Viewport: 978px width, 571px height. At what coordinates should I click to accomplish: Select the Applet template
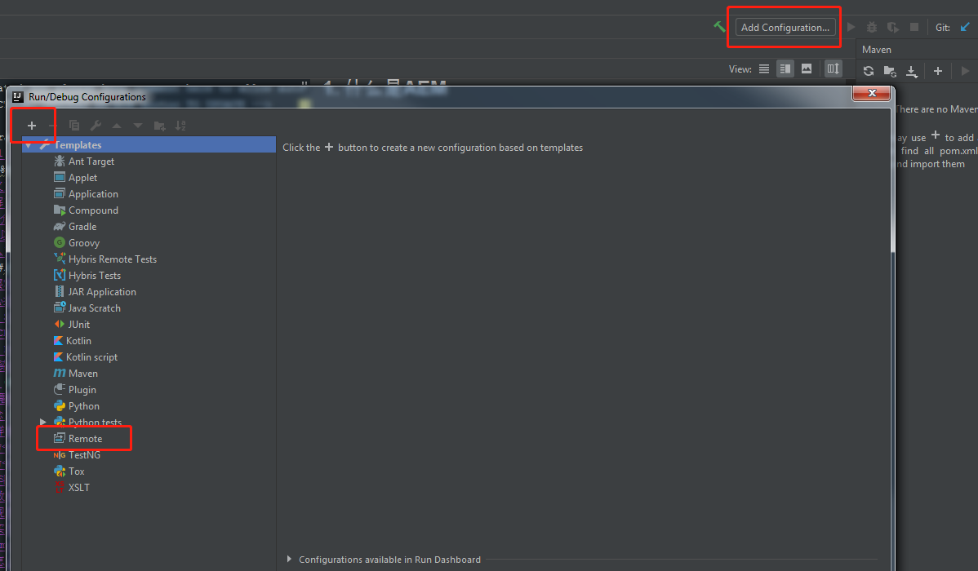[82, 178]
